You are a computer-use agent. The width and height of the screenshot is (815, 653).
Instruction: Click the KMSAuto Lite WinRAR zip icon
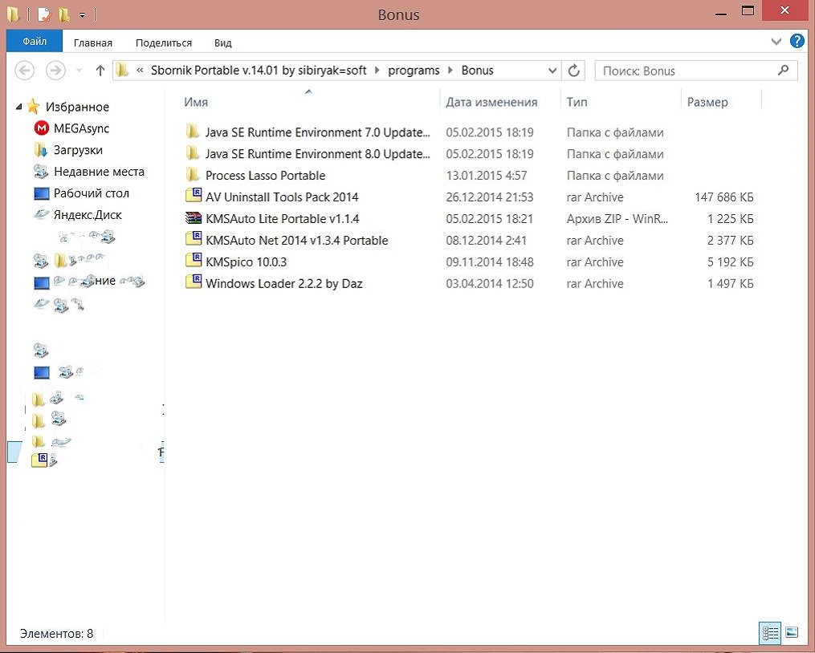click(194, 218)
